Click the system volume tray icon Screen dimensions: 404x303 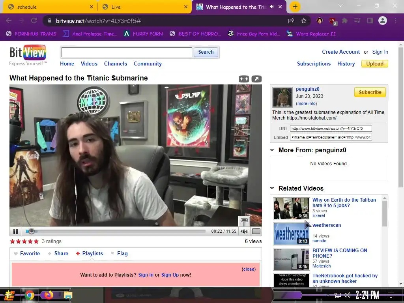pos(347,295)
